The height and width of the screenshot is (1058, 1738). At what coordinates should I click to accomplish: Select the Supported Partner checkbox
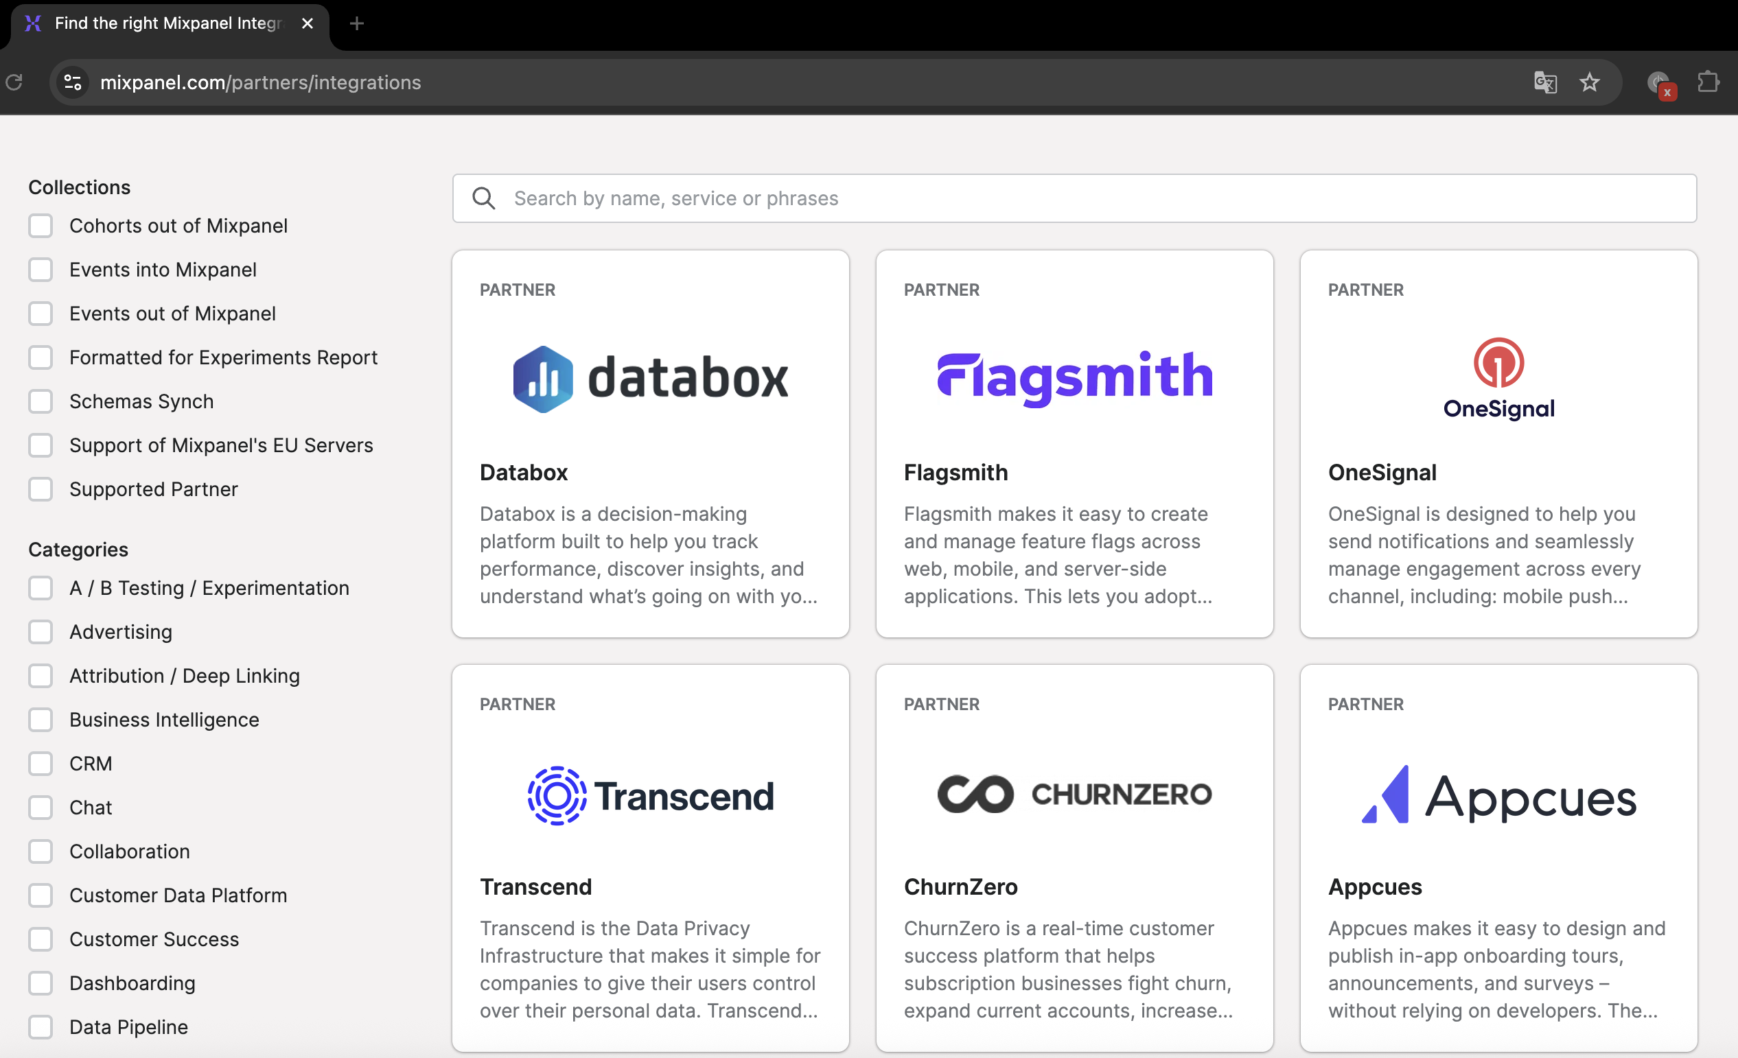[x=41, y=489]
